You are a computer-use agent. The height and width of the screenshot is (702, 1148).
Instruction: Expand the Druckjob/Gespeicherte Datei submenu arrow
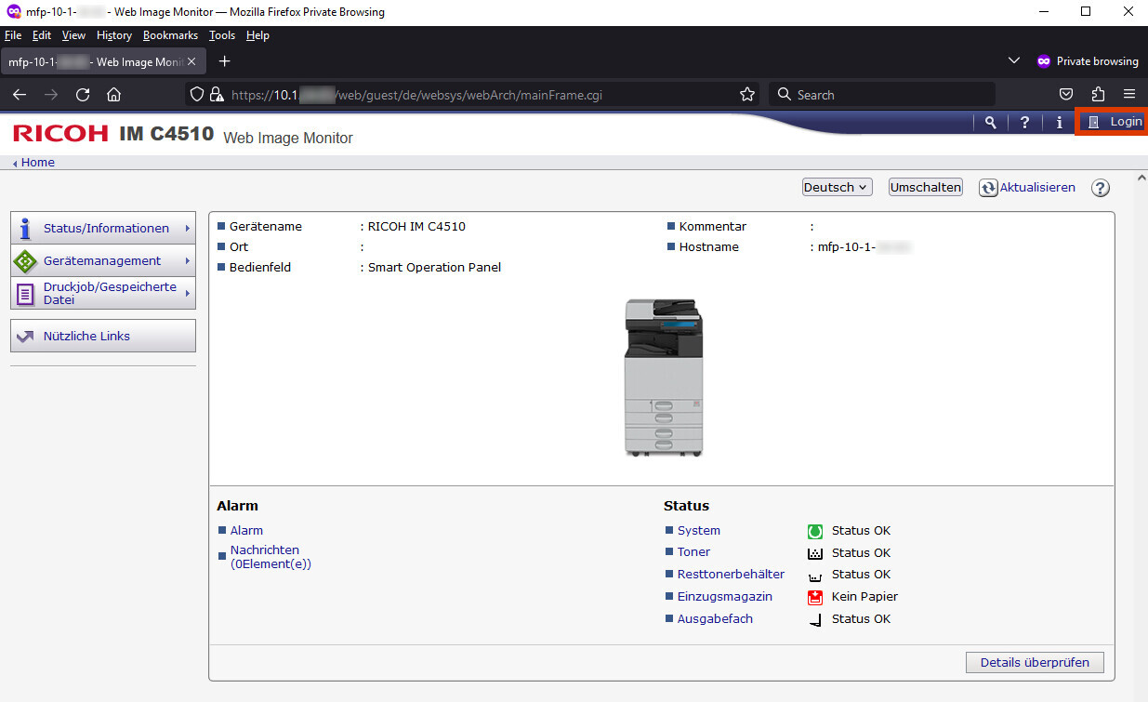point(187,293)
